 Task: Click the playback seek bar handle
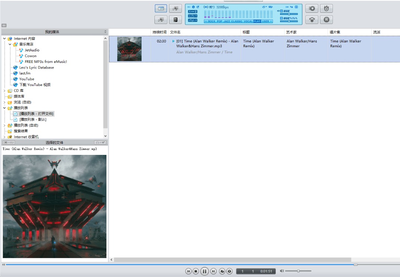355,265
